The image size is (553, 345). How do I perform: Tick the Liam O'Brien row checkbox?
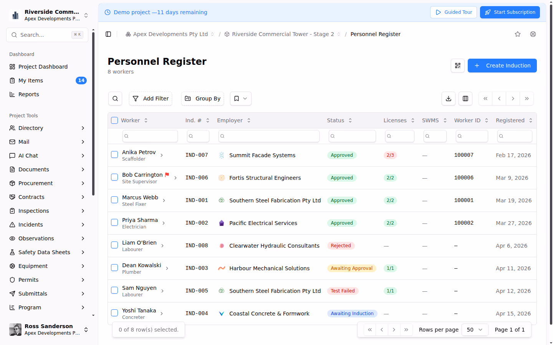[x=114, y=245]
